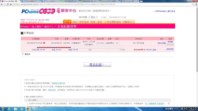This screenshot has height=111, width=198.
Task: Click the red flag icon beside order 20140627712546
Action: tap(44, 43)
